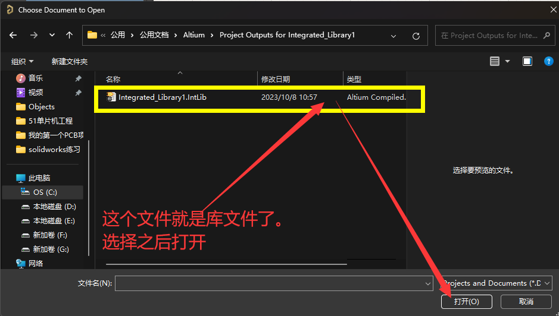Expand the view options dropdown arrow
Image resolution: width=559 pixels, height=316 pixels.
(x=508, y=62)
